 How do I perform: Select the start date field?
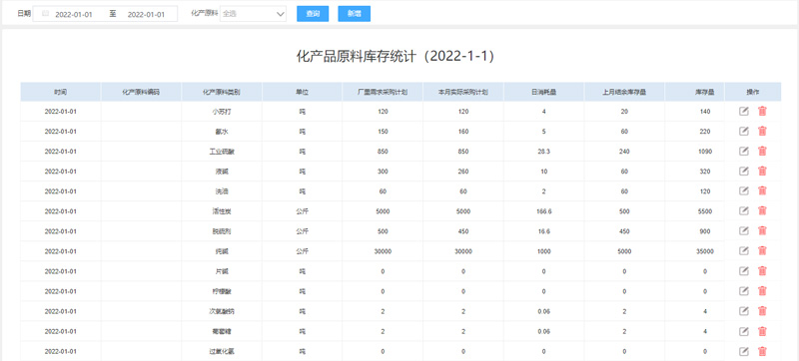coord(73,14)
